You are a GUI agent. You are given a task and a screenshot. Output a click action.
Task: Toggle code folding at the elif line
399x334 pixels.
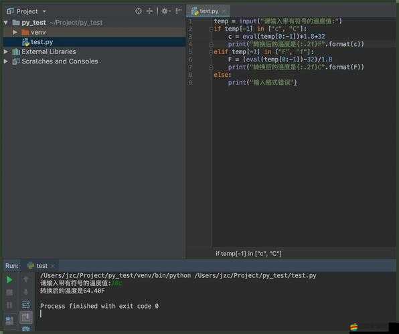pos(211,52)
